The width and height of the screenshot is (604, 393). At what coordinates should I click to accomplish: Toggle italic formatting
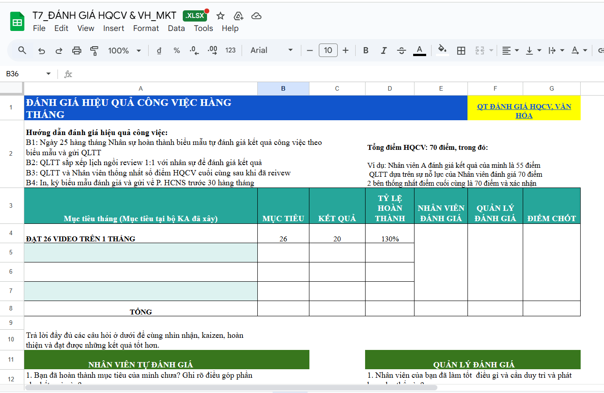tap(384, 51)
